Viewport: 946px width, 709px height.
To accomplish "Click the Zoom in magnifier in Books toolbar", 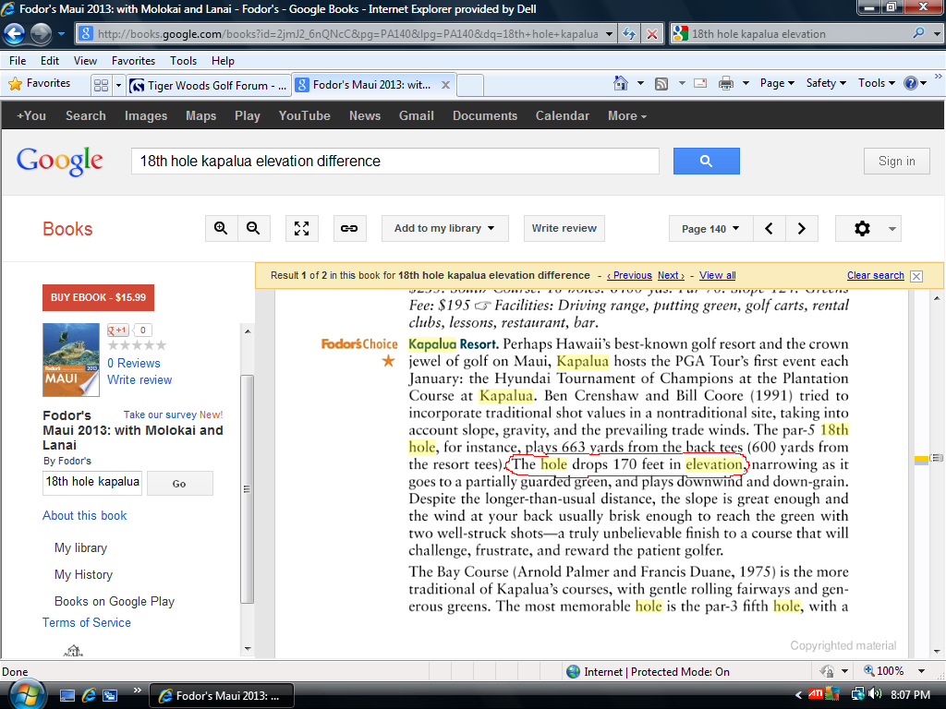I will (221, 229).
